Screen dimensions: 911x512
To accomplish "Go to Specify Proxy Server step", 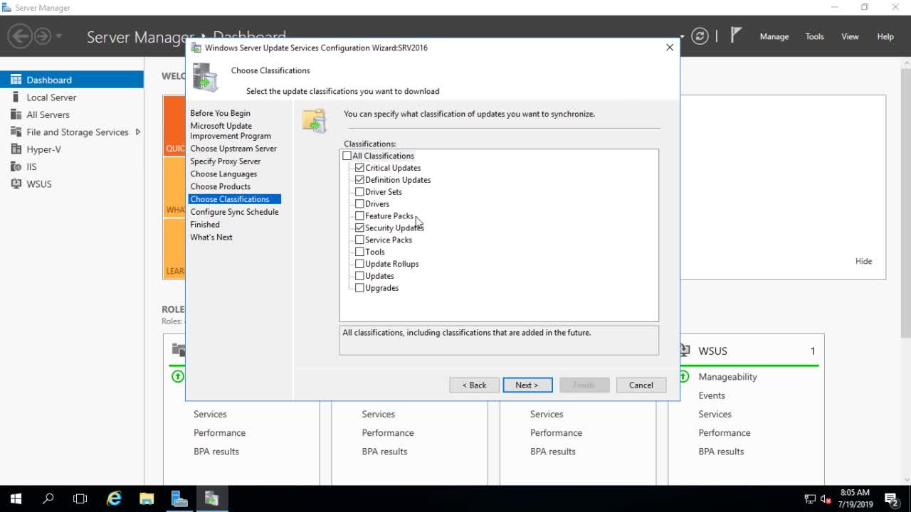I will (225, 161).
